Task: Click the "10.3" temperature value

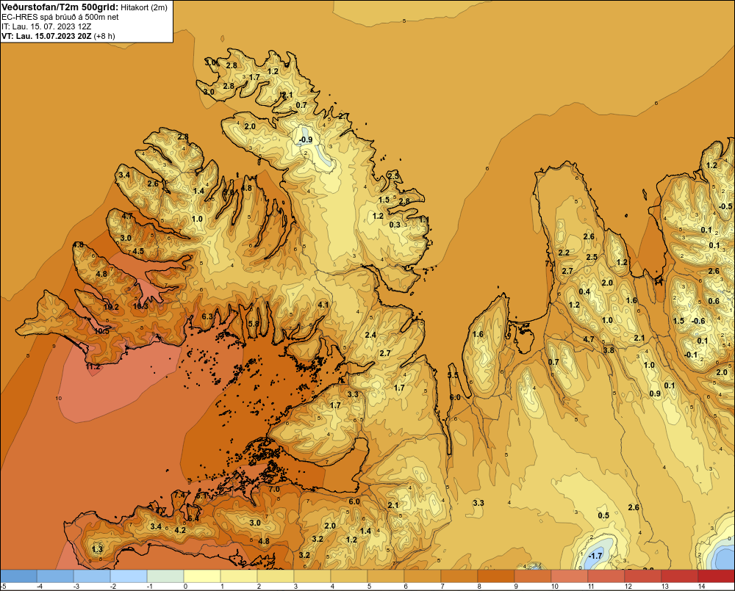Action: pyautogui.click(x=140, y=306)
